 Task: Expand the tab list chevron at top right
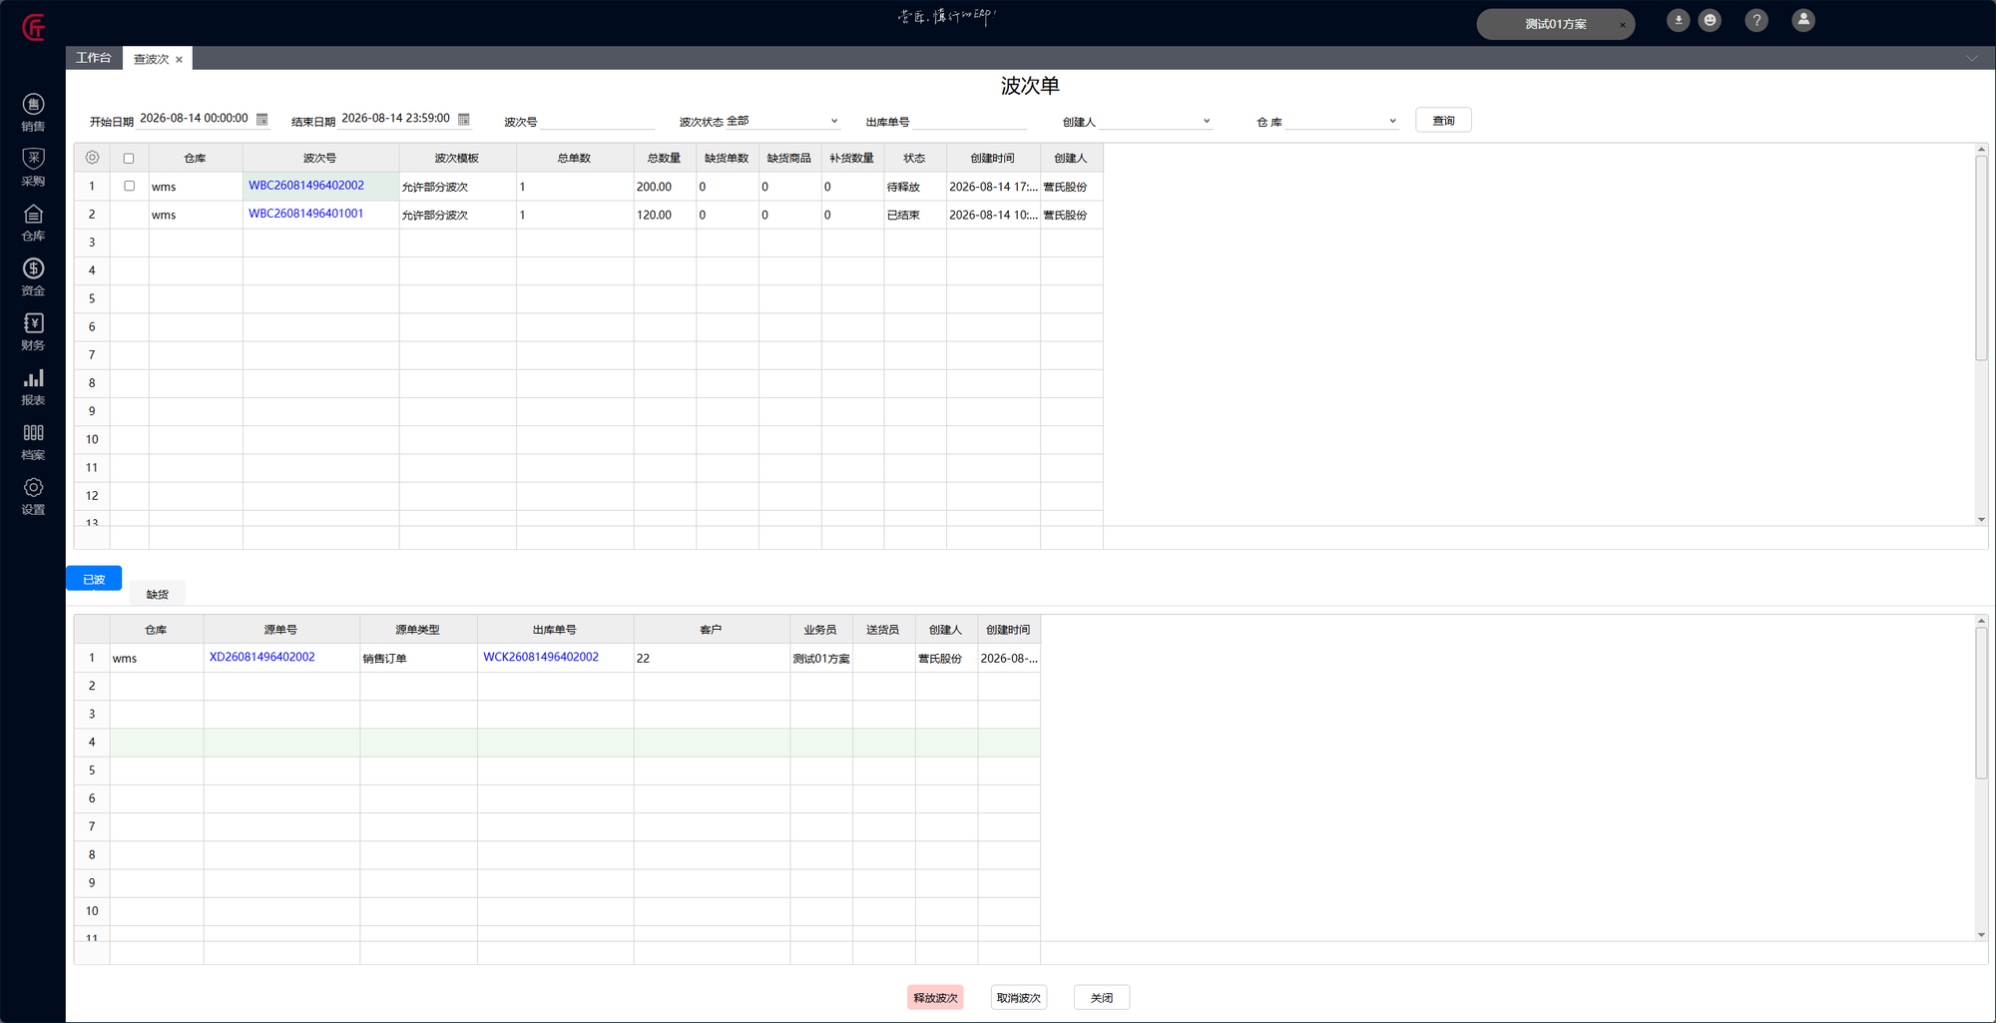1972,58
